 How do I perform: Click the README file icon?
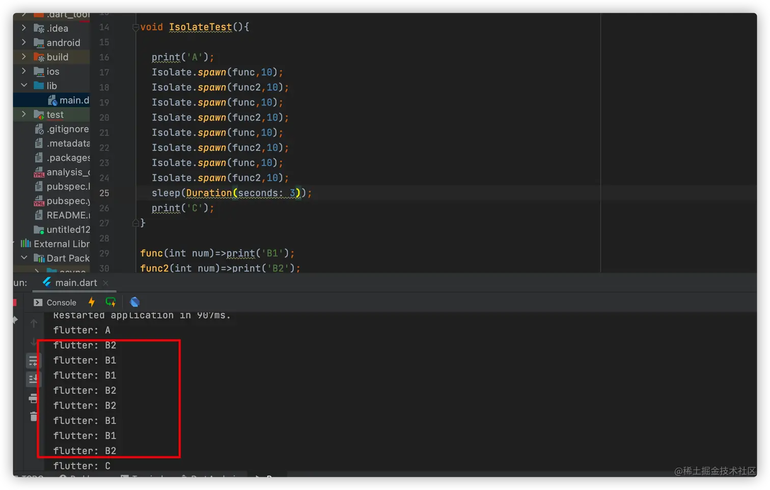tap(39, 215)
